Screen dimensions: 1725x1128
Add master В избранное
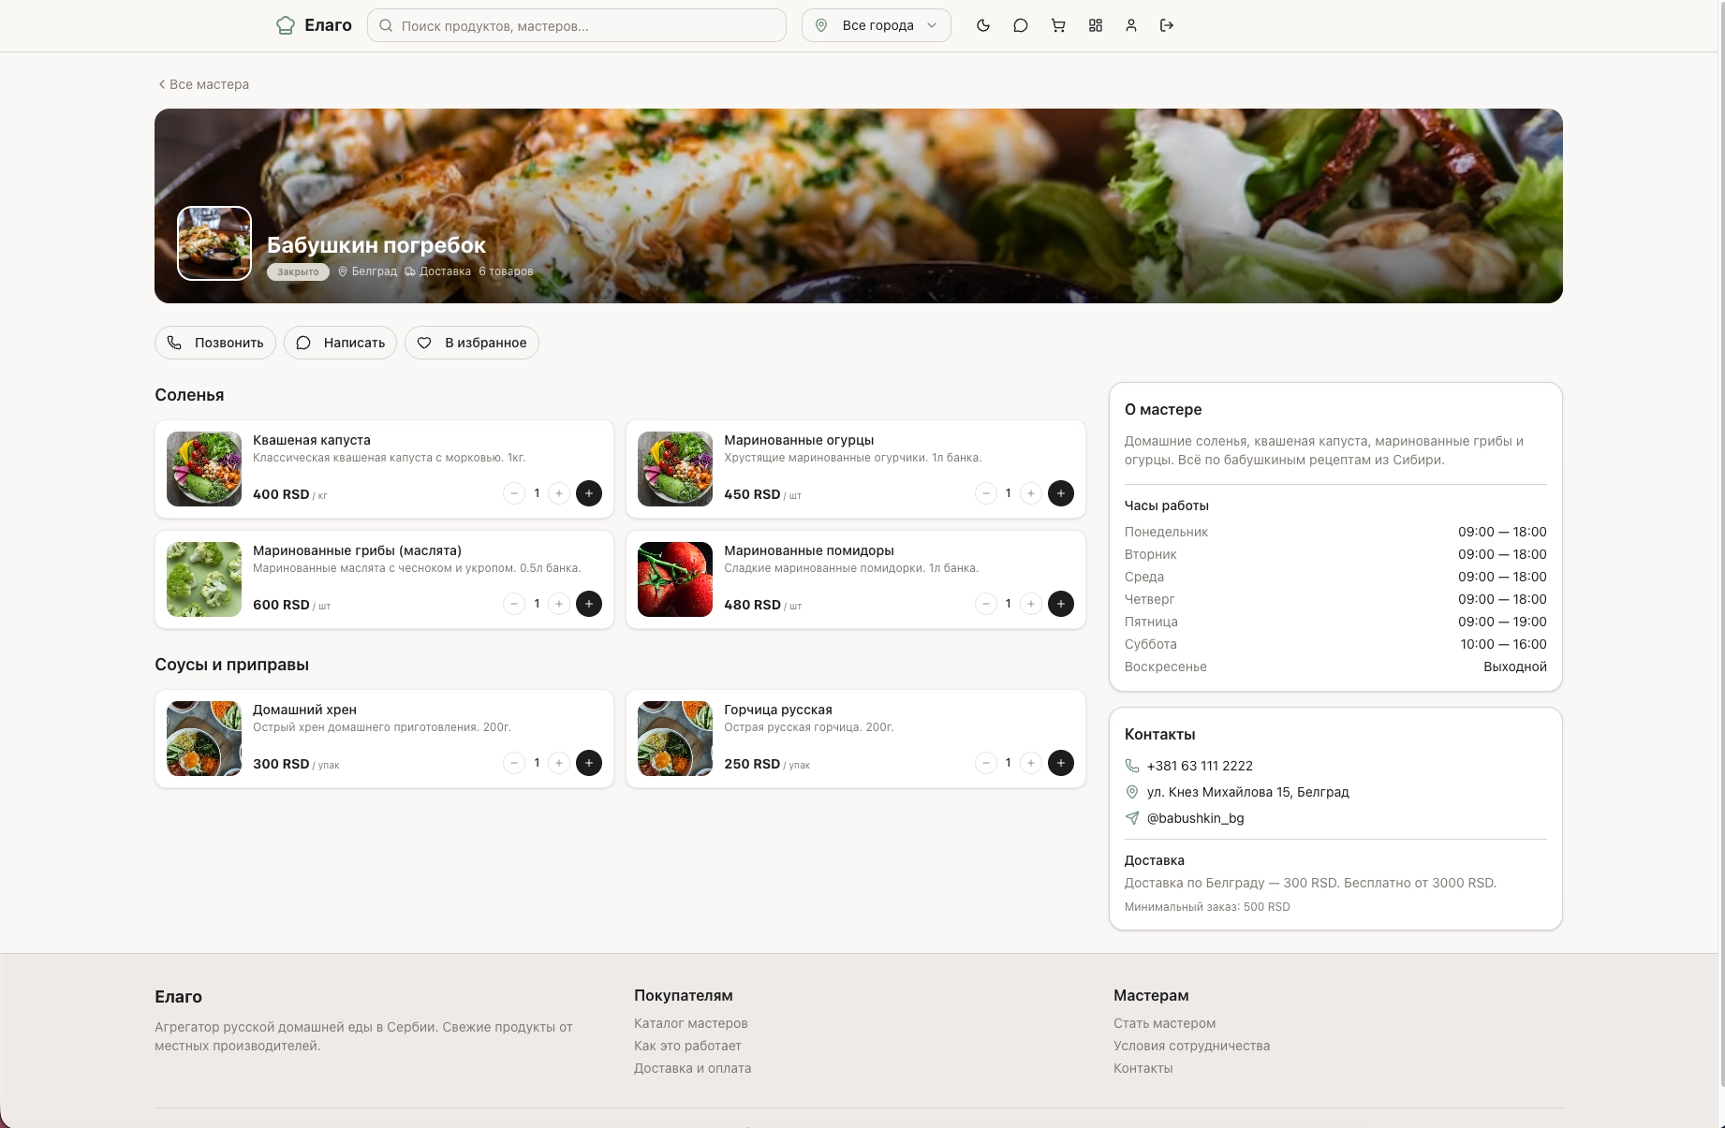point(472,343)
